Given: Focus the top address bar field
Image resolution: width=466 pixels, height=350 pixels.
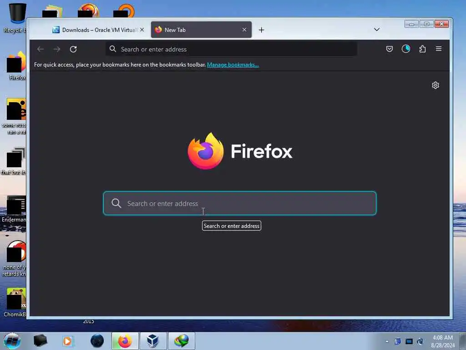Looking at the screenshot, I should click(x=231, y=49).
